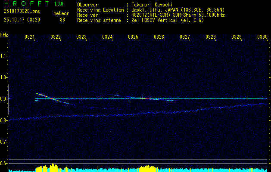
Task: Click the Receiving antenna field label
Action: 99,20
